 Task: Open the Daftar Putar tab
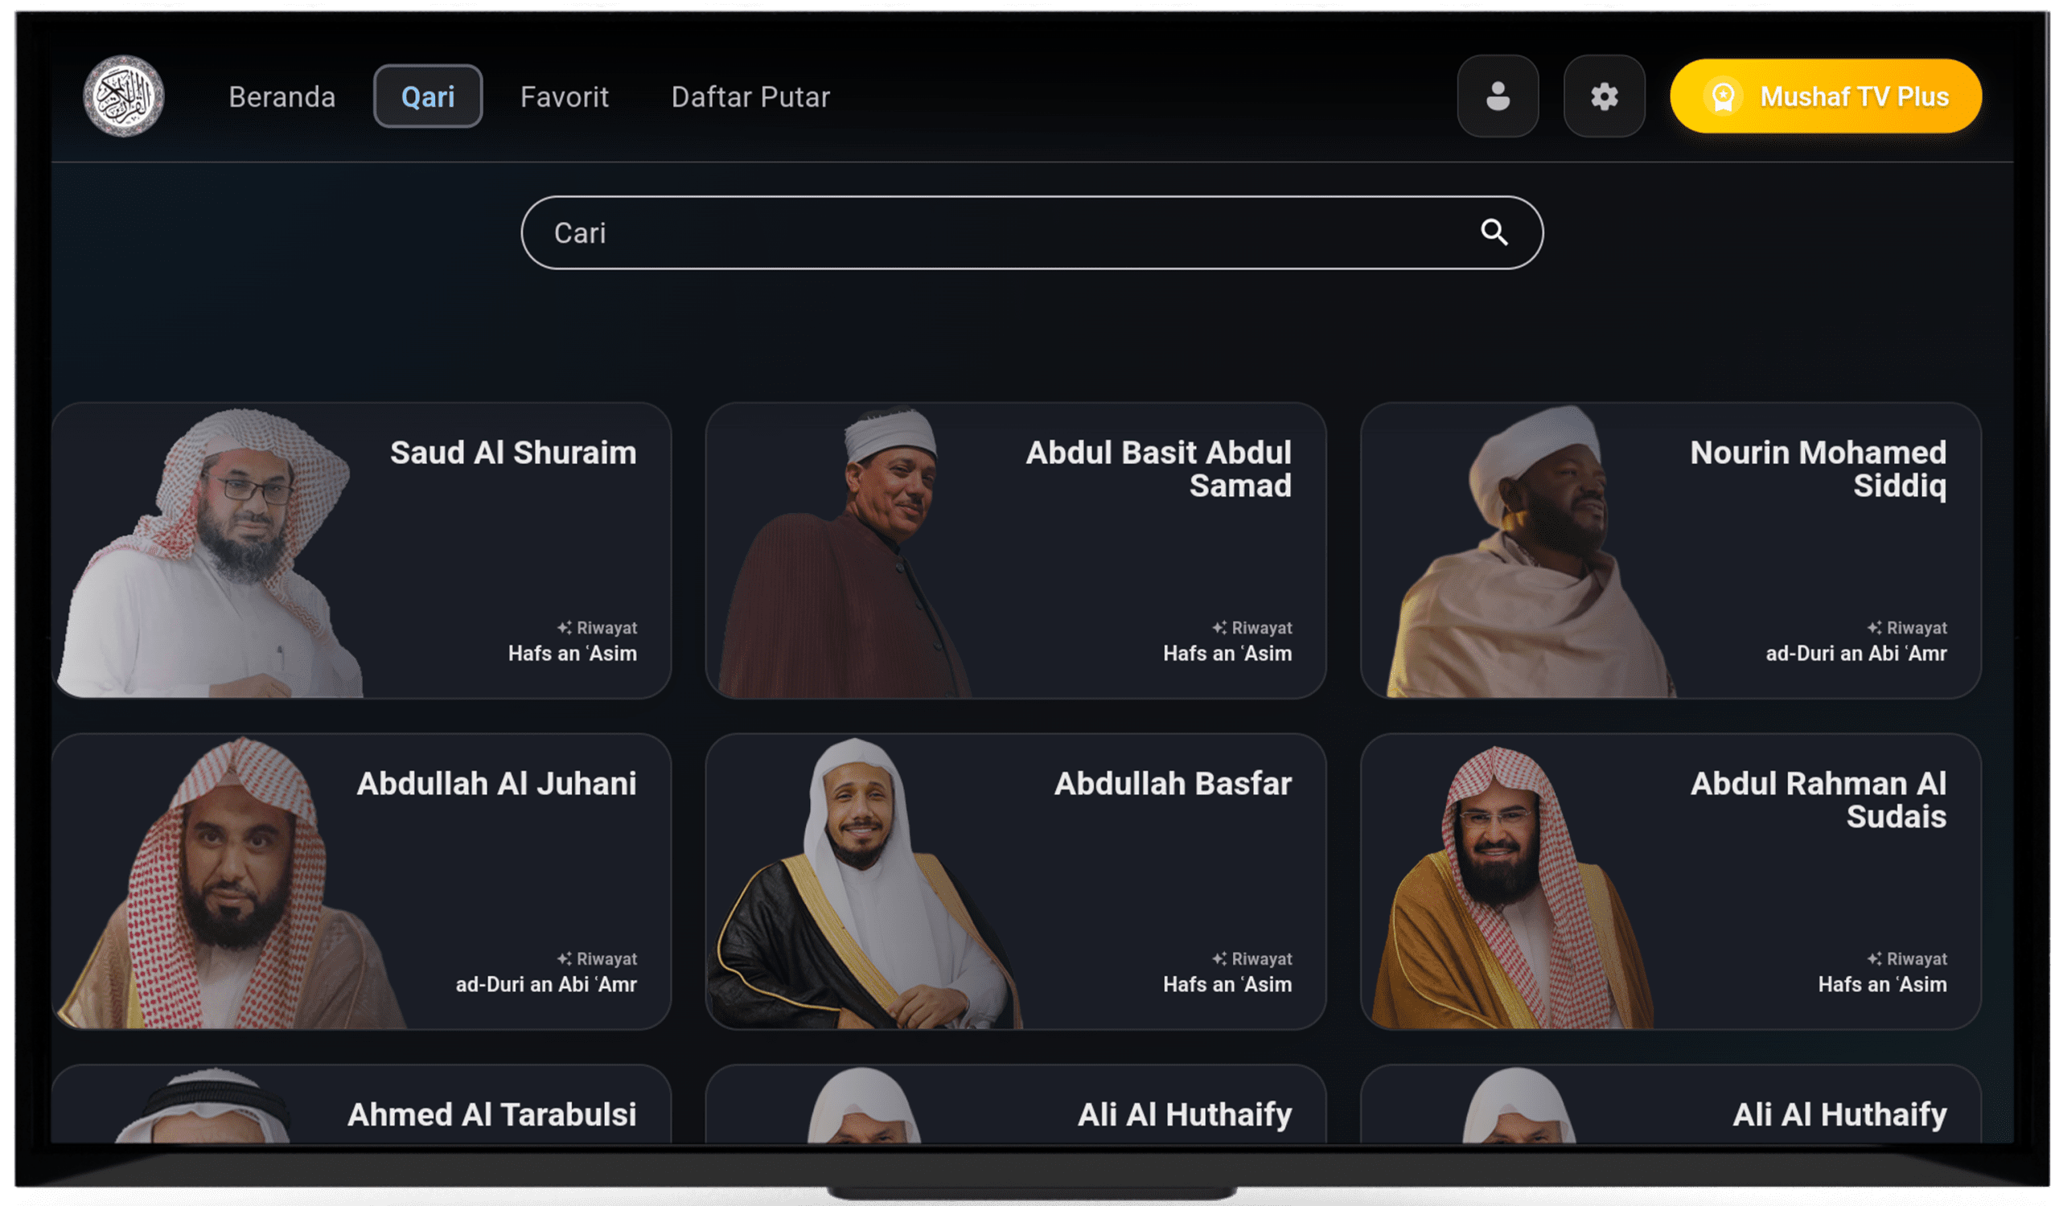pyautogui.click(x=750, y=96)
